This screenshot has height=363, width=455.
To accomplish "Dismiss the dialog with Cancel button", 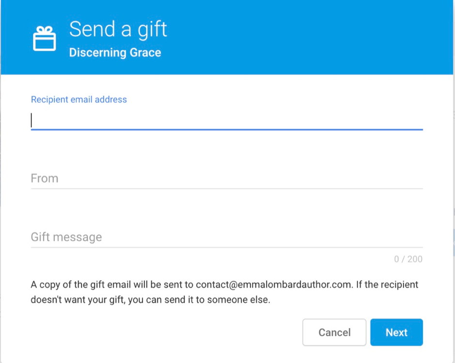I will point(334,333).
